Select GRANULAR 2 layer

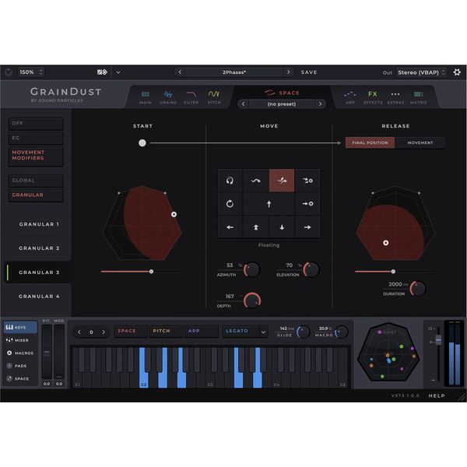click(x=39, y=248)
